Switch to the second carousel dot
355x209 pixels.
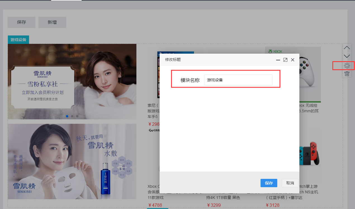(x=72, y=116)
